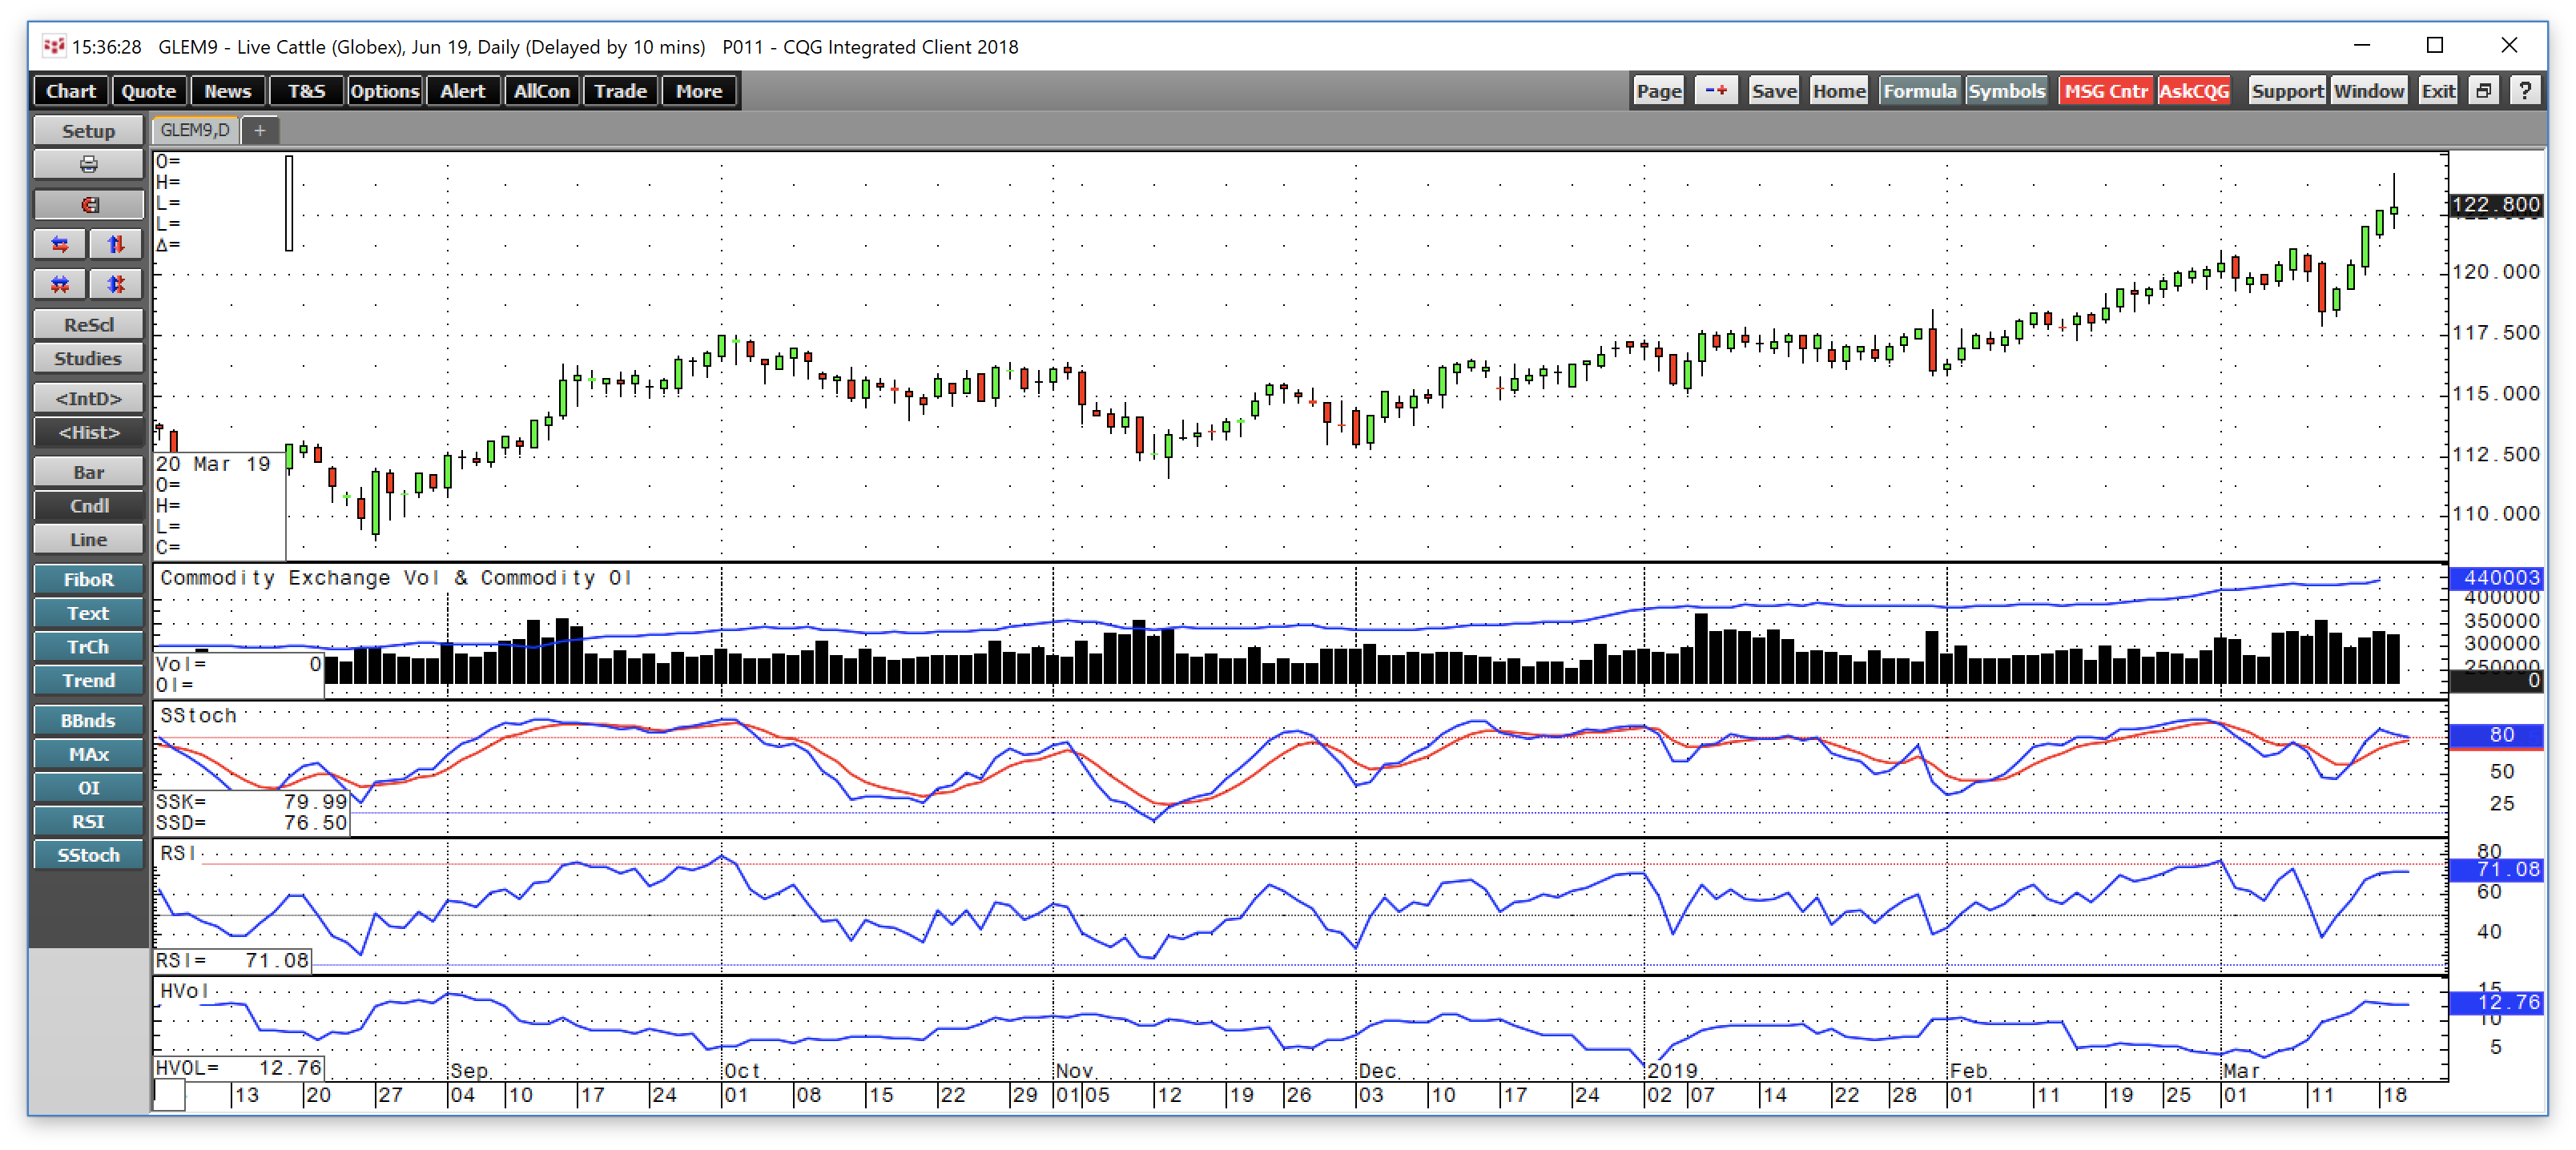The height and width of the screenshot is (1150, 2576).
Task: Click the horizontal compress arrows icon
Action: (60, 284)
